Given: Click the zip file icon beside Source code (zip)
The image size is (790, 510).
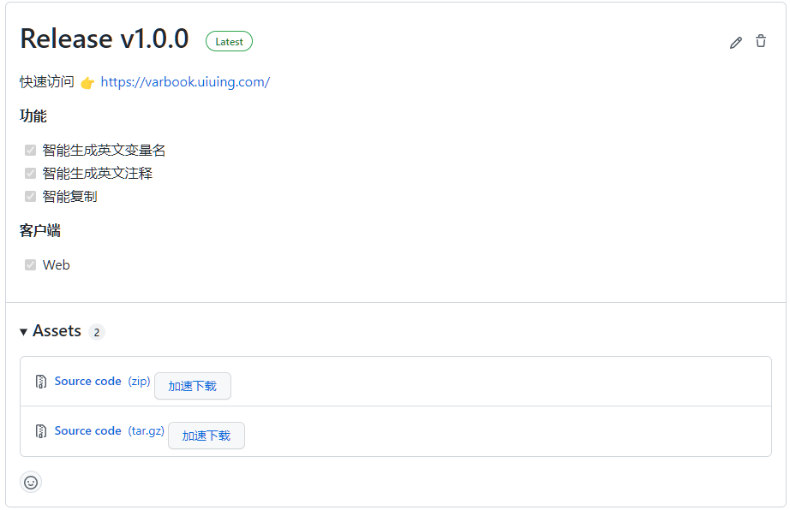Looking at the screenshot, I should (41, 382).
